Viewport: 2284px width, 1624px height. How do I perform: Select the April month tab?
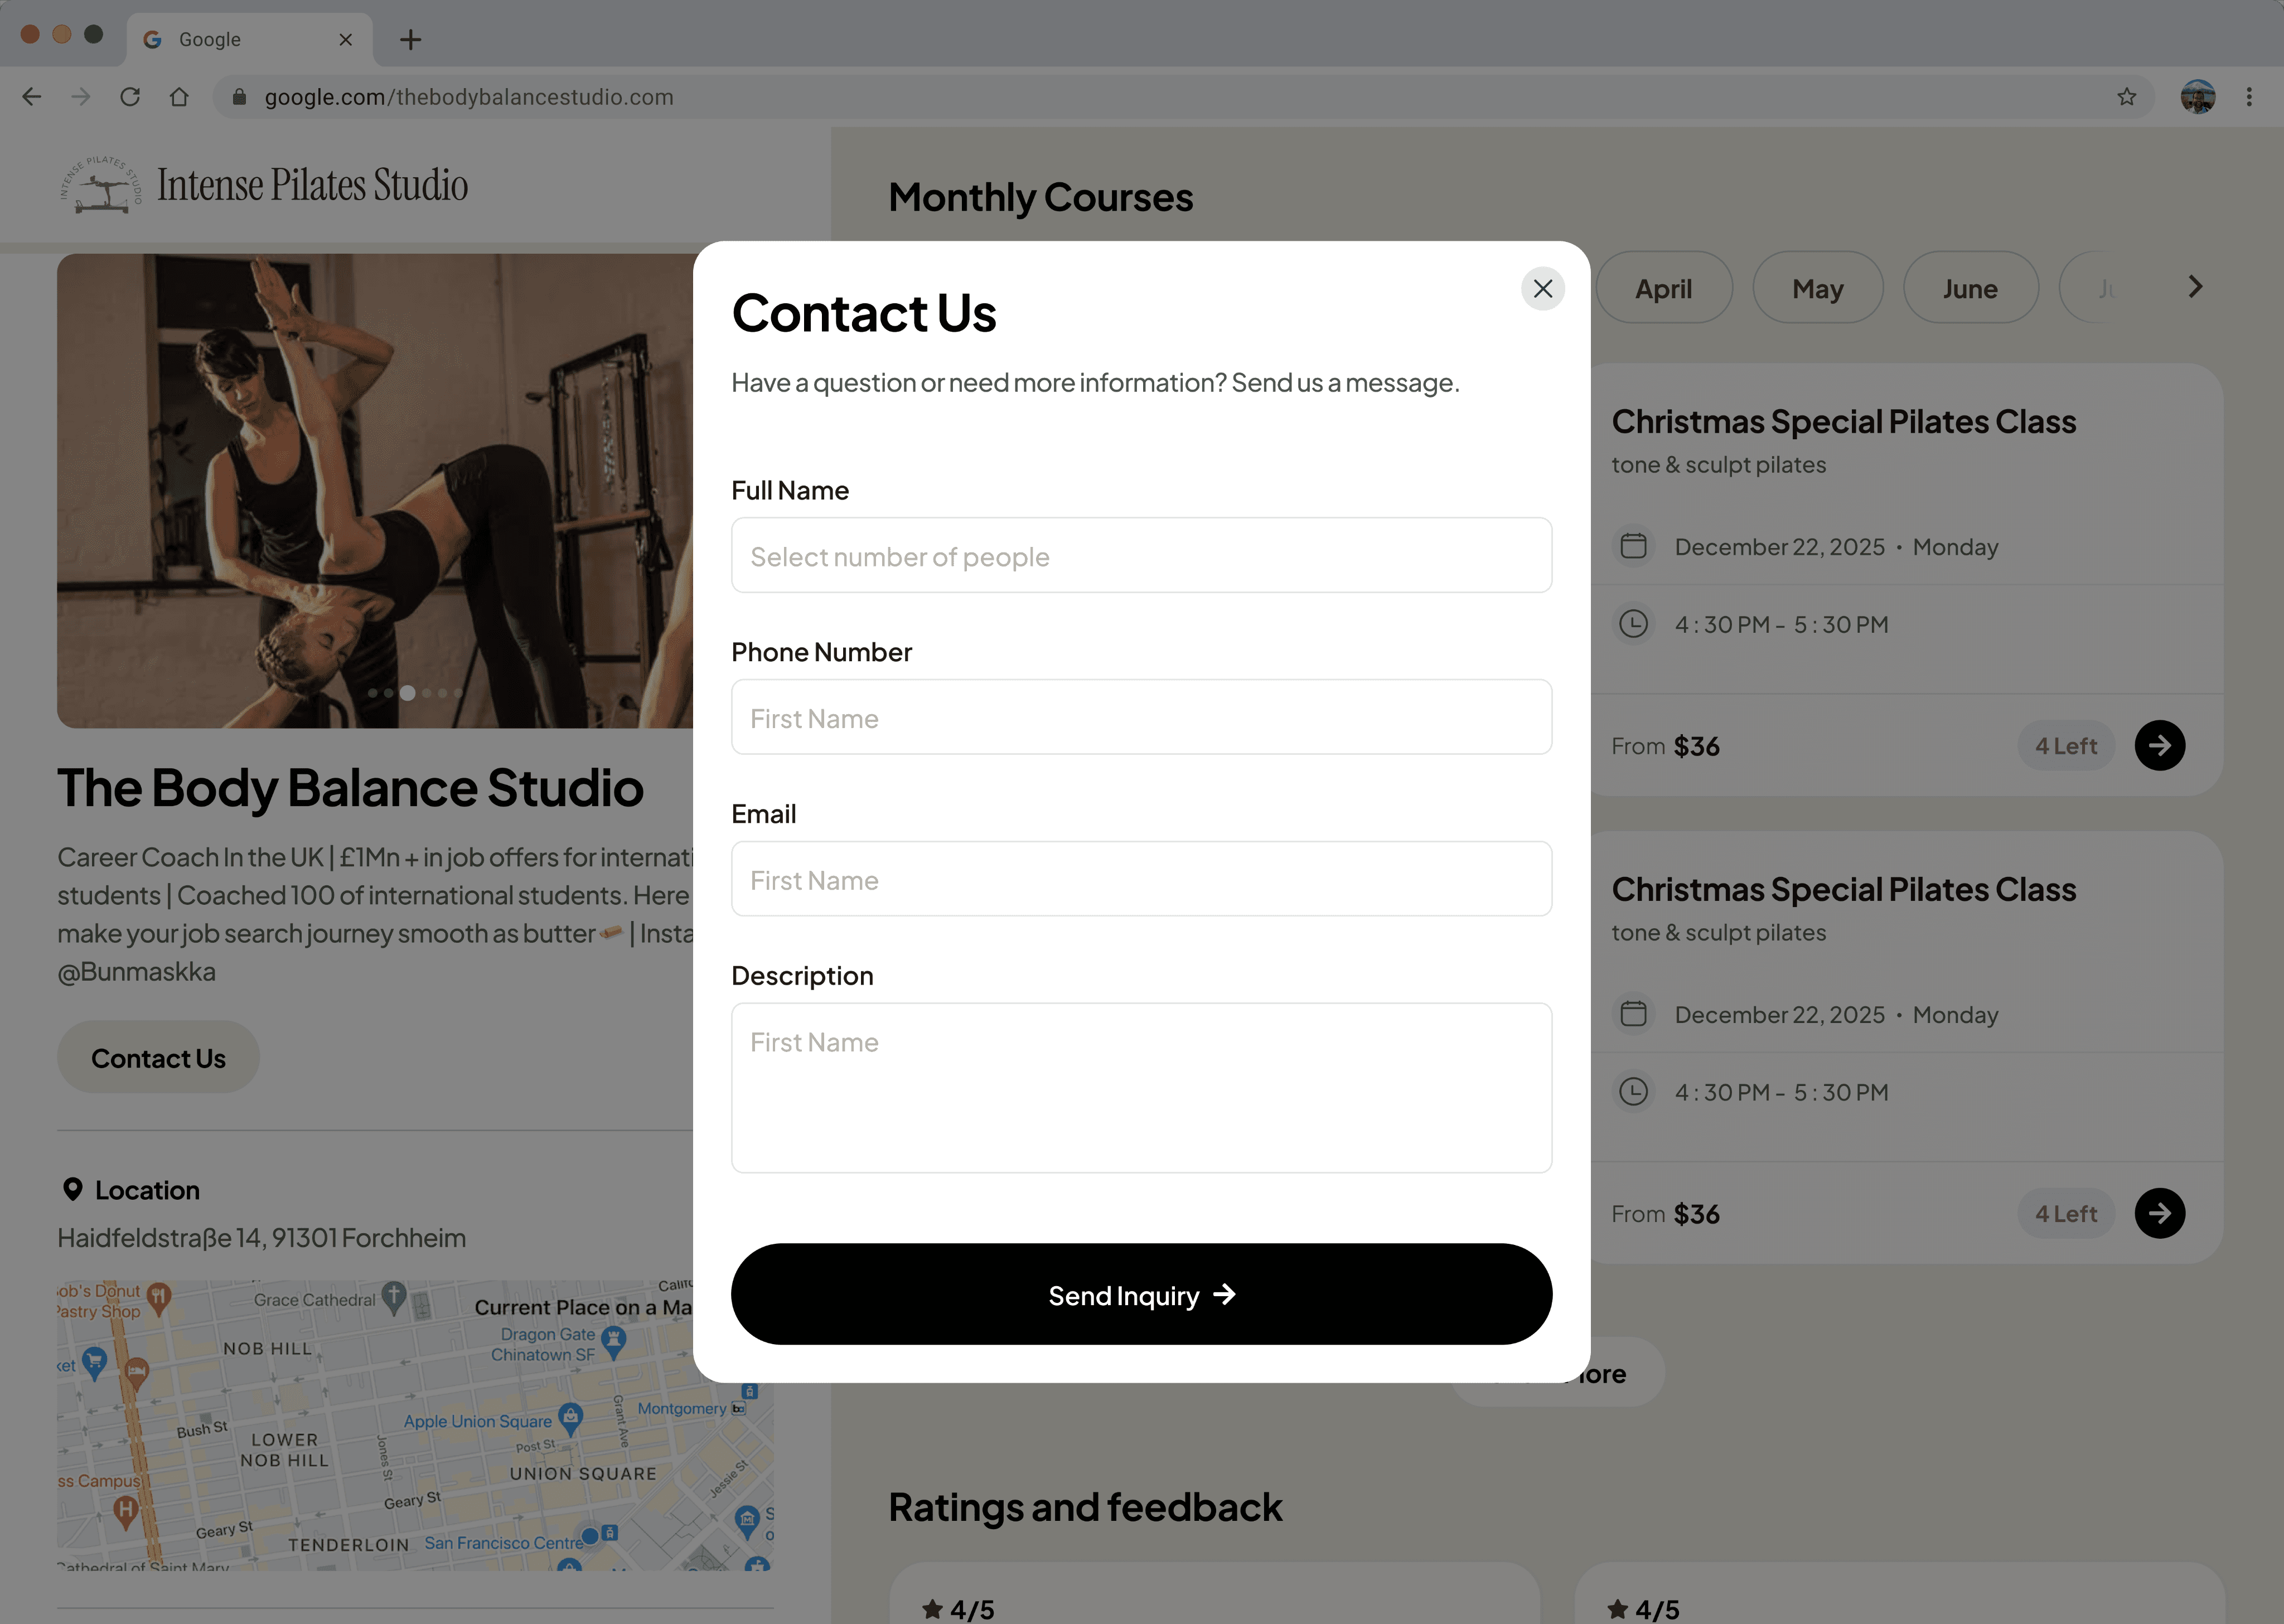[x=1663, y=289]
